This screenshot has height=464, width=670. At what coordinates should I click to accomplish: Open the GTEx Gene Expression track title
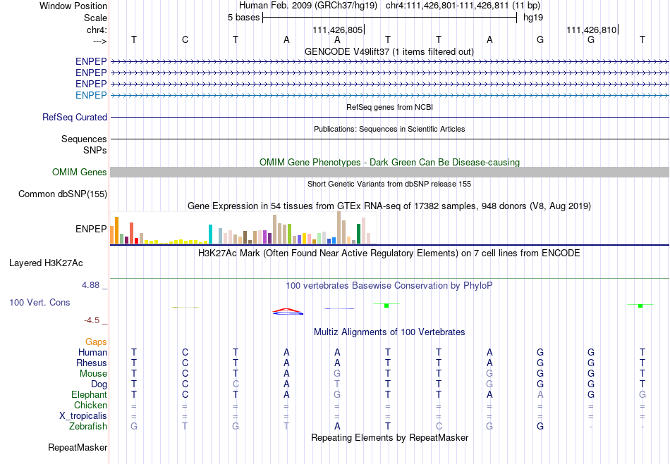coord(389,206)
